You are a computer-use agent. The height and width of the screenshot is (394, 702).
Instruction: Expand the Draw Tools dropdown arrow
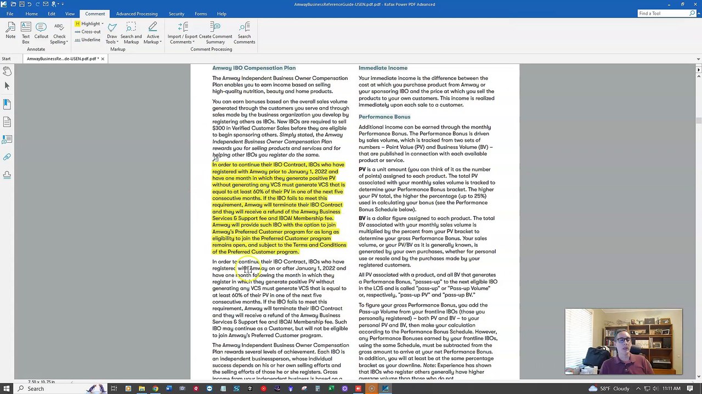[118, 42]
